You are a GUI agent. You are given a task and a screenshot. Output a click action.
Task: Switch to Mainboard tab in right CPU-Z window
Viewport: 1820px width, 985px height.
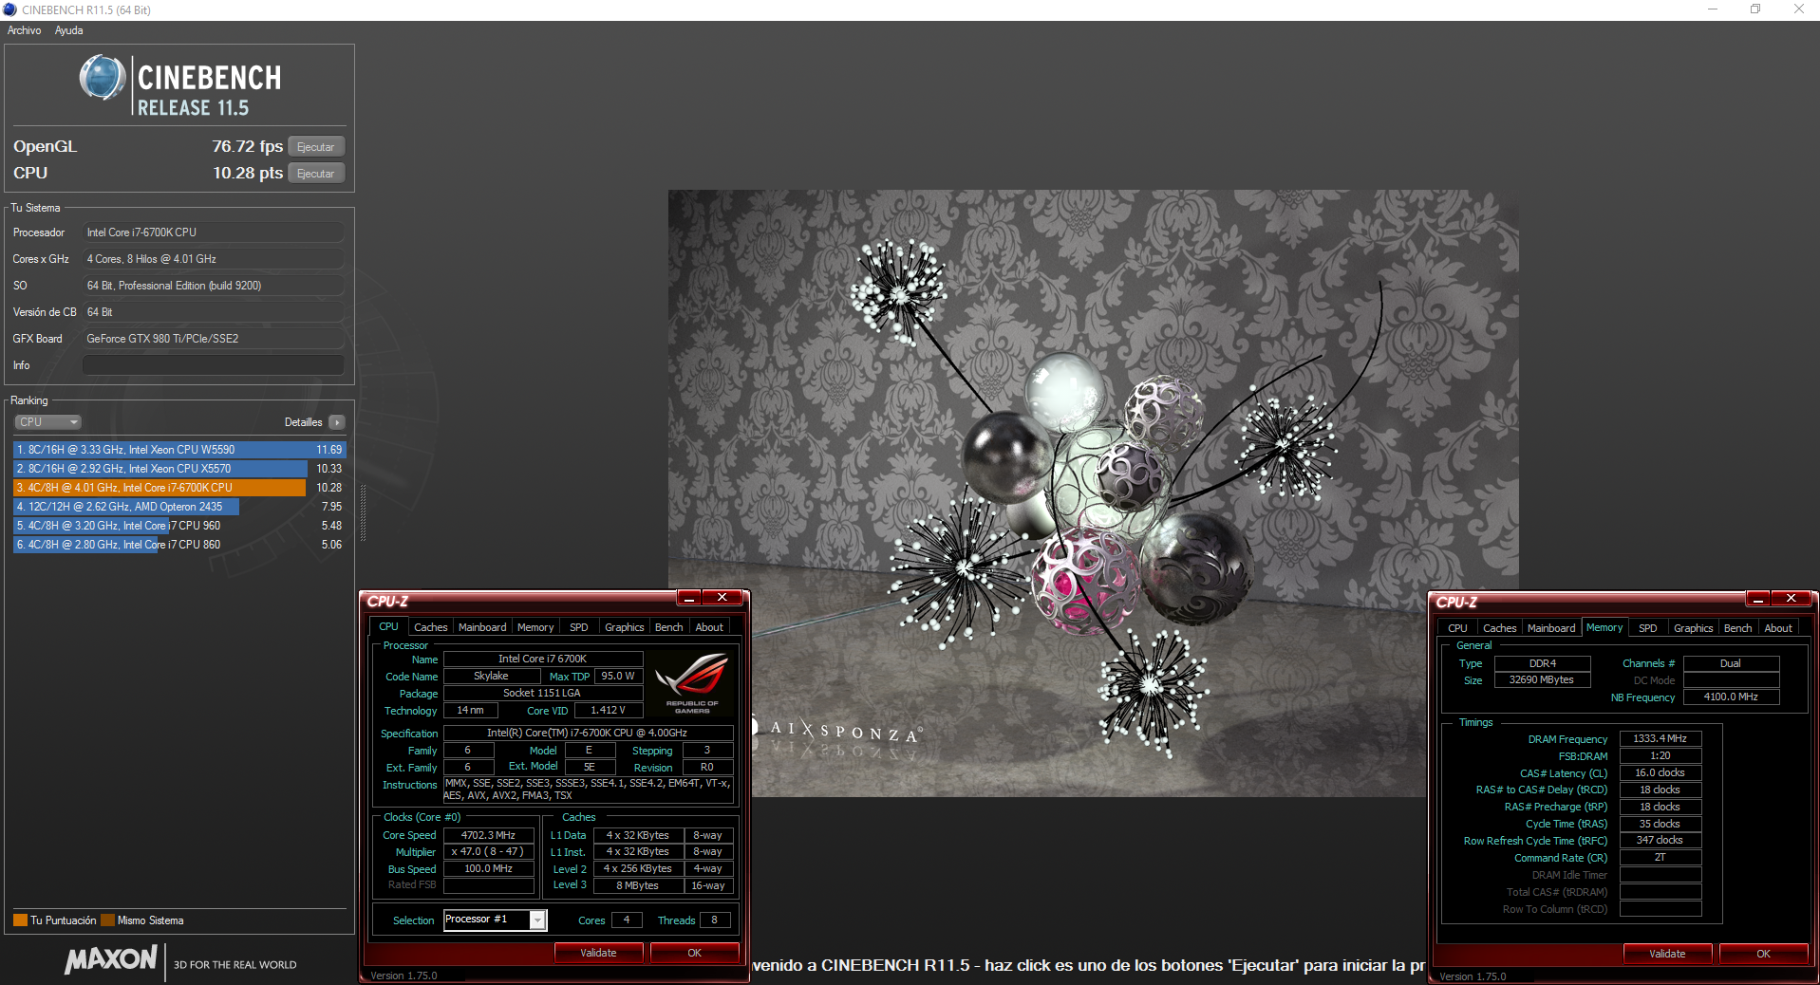tap(1551, 628)
